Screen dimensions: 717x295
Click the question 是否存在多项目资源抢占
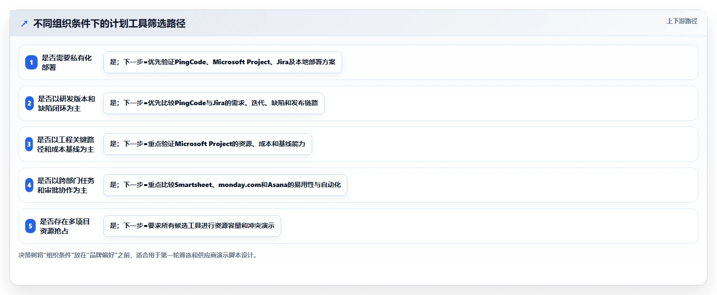click(65, 226)
